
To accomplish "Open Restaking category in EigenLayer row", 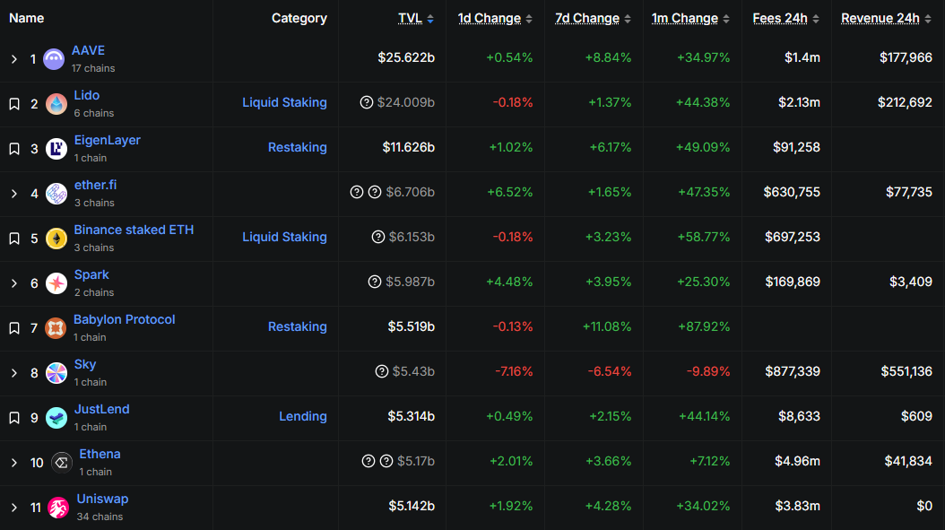I will 297,147.
